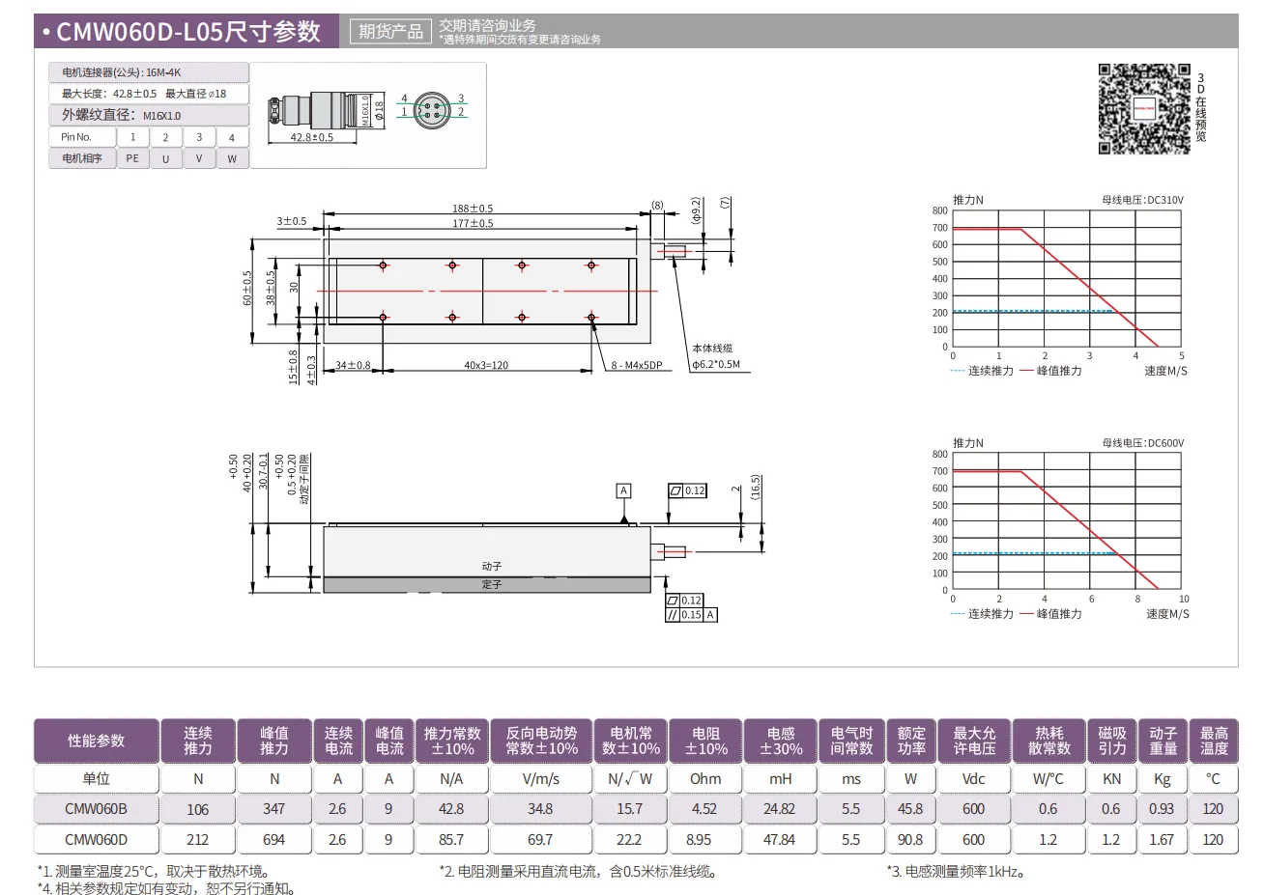
Task: Click the 母线电压:DC310V chart label
Action: coord(1142,200)
